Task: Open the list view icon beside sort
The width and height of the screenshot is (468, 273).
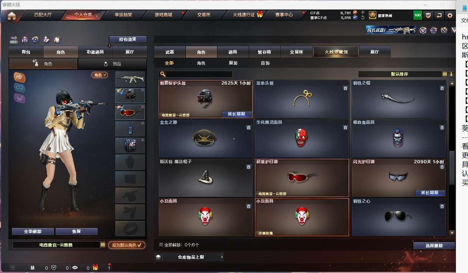Action: click(445, 74)
